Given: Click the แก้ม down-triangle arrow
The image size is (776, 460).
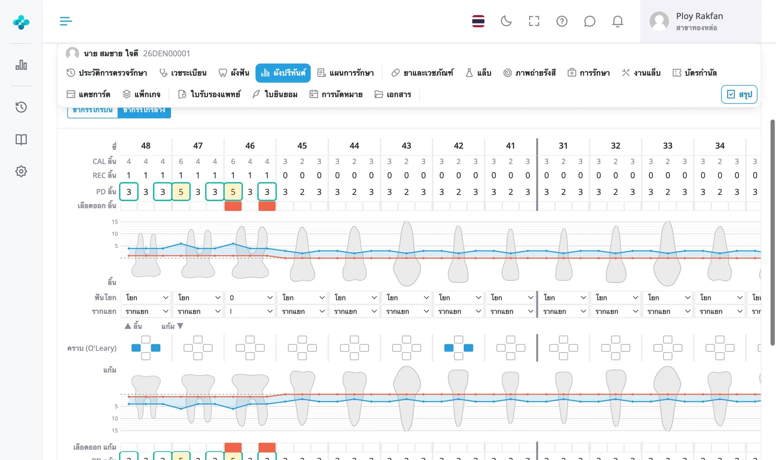Looking at the screenshot, I should [180, 326].
